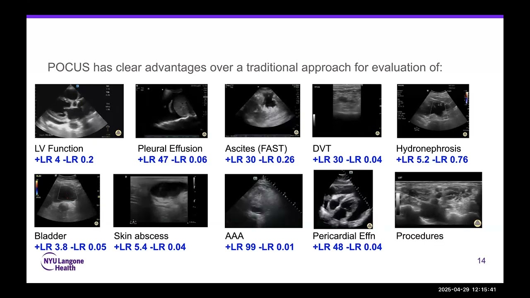This screenshot has height=298, width=530.
Task: Click the Ascites (FAST) ultrasound image
Action: 263,111
